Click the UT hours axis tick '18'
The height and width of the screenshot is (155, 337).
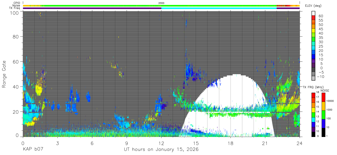pos(231,143)
